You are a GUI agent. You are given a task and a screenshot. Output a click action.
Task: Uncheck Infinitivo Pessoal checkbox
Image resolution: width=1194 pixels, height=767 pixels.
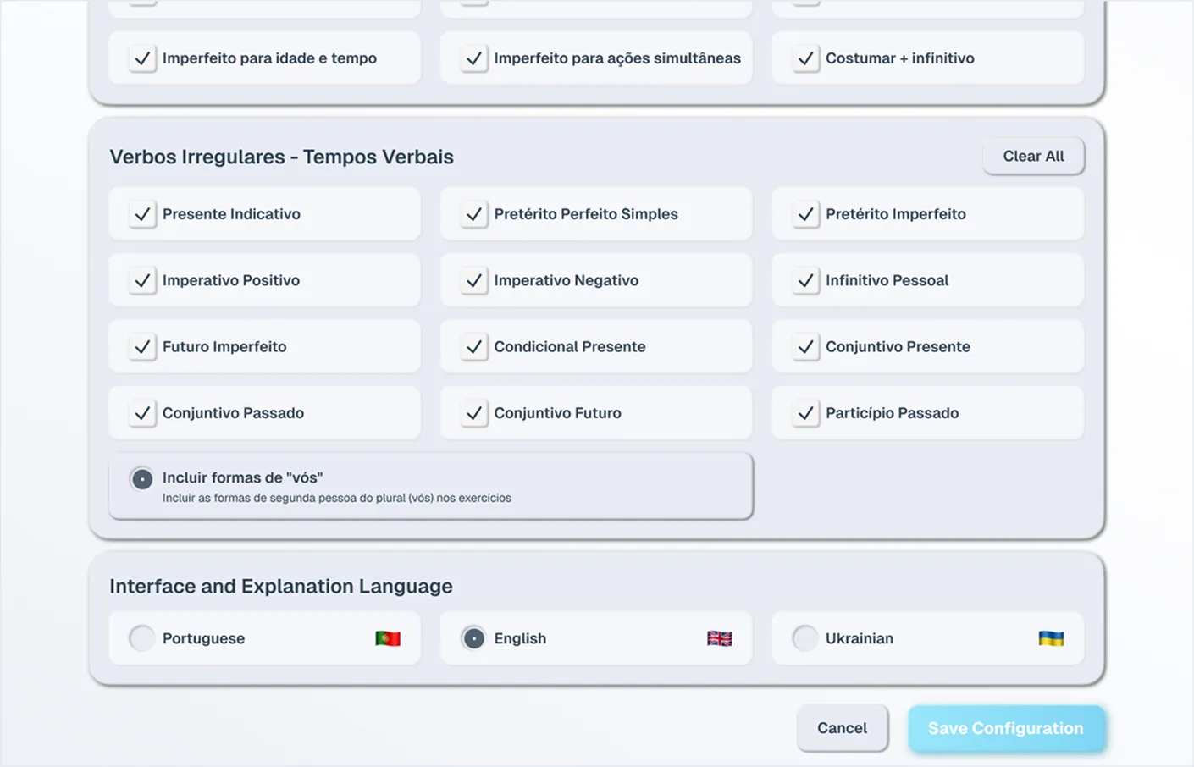click(x=805, y=280)
